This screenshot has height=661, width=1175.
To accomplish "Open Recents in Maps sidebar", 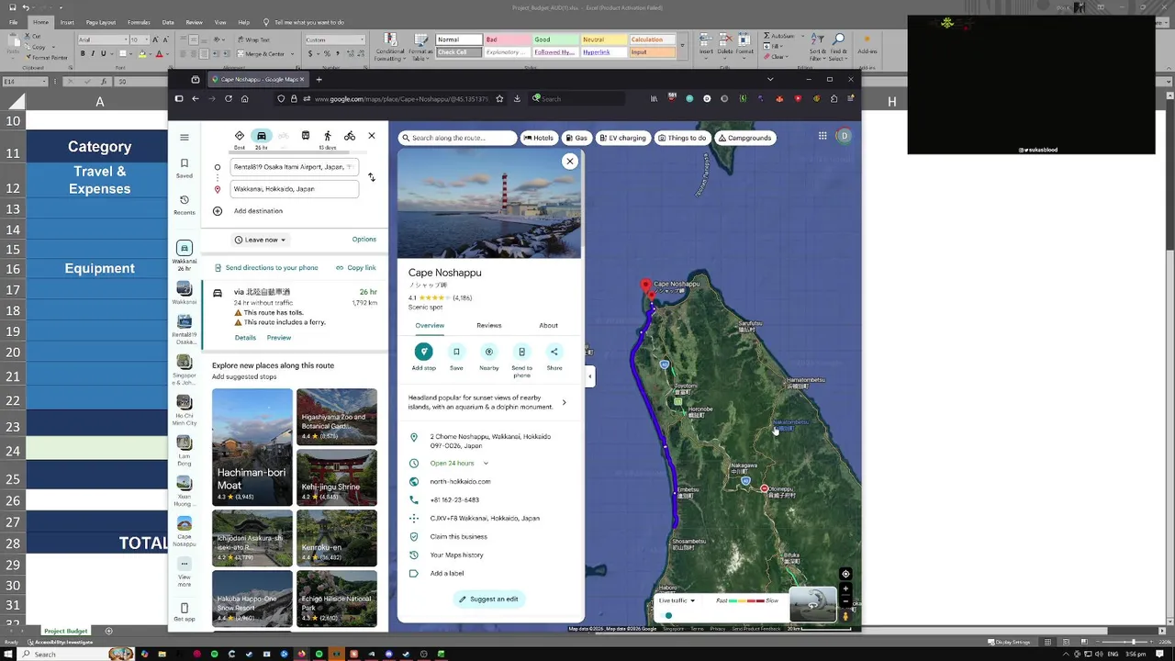I will (x=185, y=205).
